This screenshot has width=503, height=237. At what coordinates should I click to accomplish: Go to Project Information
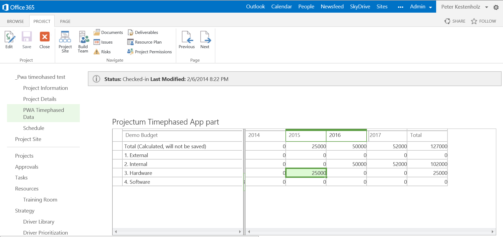click(46, 88)
